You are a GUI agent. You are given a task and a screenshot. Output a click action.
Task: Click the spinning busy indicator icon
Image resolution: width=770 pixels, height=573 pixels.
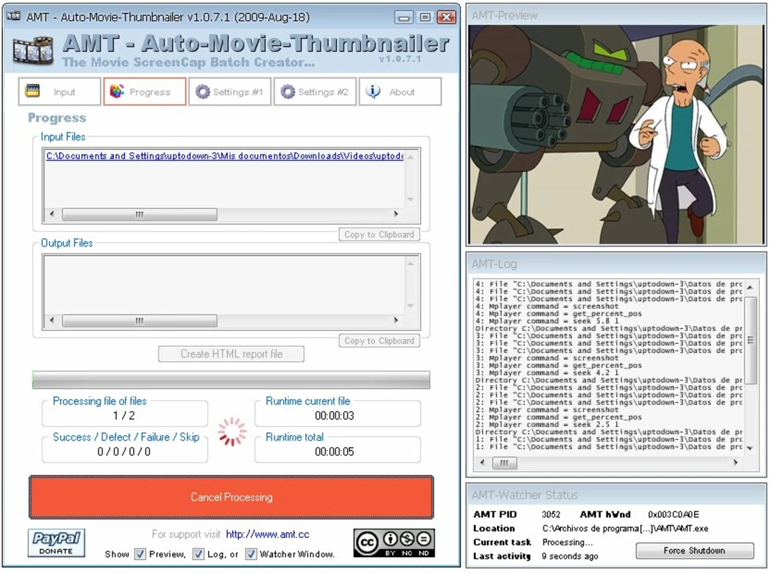click(232, 432)
